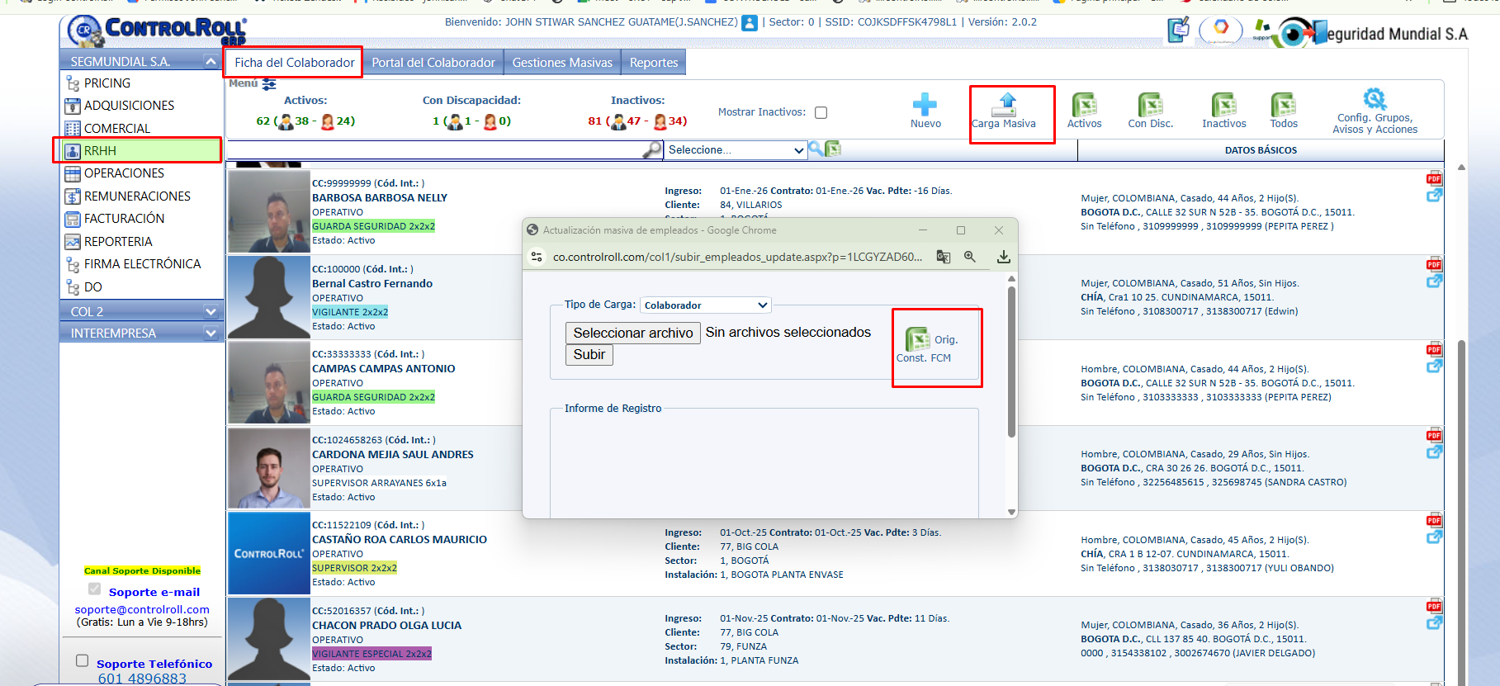Open PDF for CASTAÑO ROA CARLOS MAURICIO
Viewport: 1500px width, 686px height.
[x=1434, y=520]
